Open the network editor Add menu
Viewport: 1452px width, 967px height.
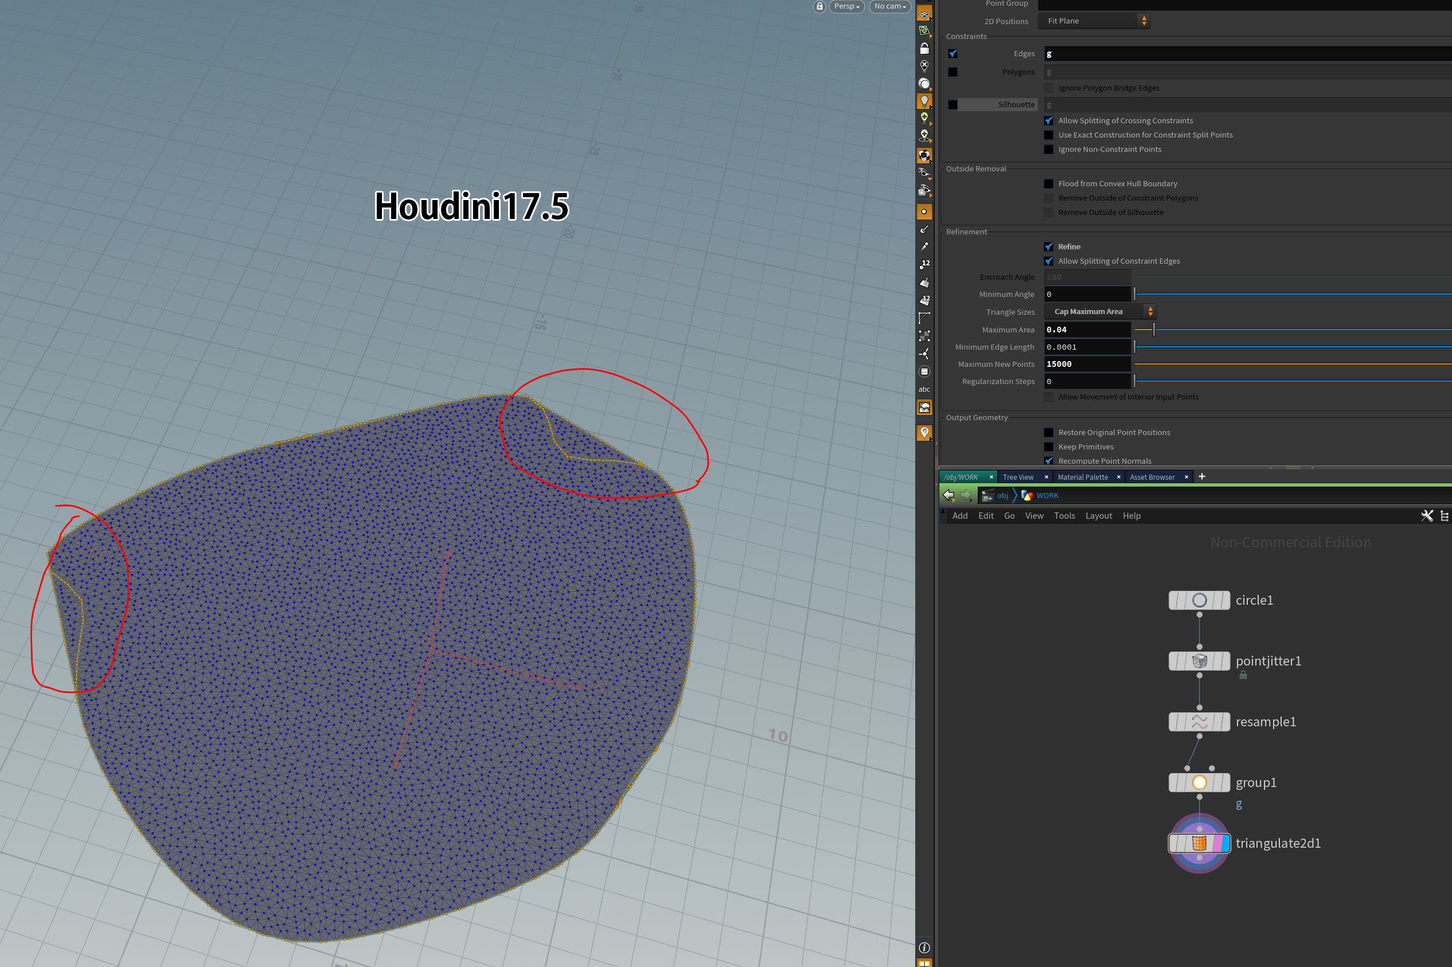click(960, 515)
